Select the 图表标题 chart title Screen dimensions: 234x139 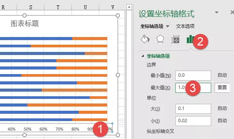pyautogui.click(x=25, y=24)
